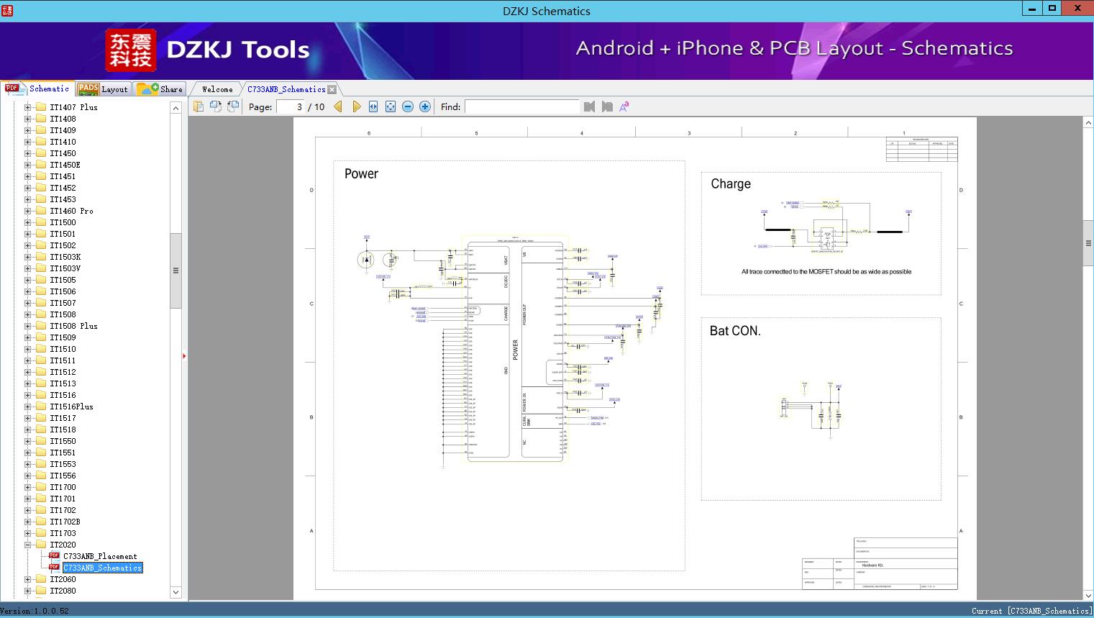Screen dimensions: 1094x618
Task: Close the C733ANB_Schematics tab
Action: click(332, 90)
